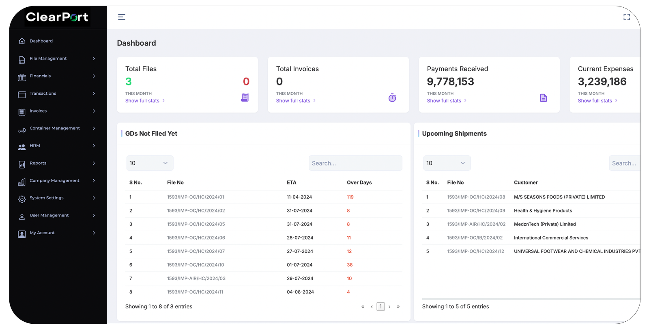This screenshot has height=329, width=649.
Task: Go to last page in GDs pagination
Action: (398, 307)
